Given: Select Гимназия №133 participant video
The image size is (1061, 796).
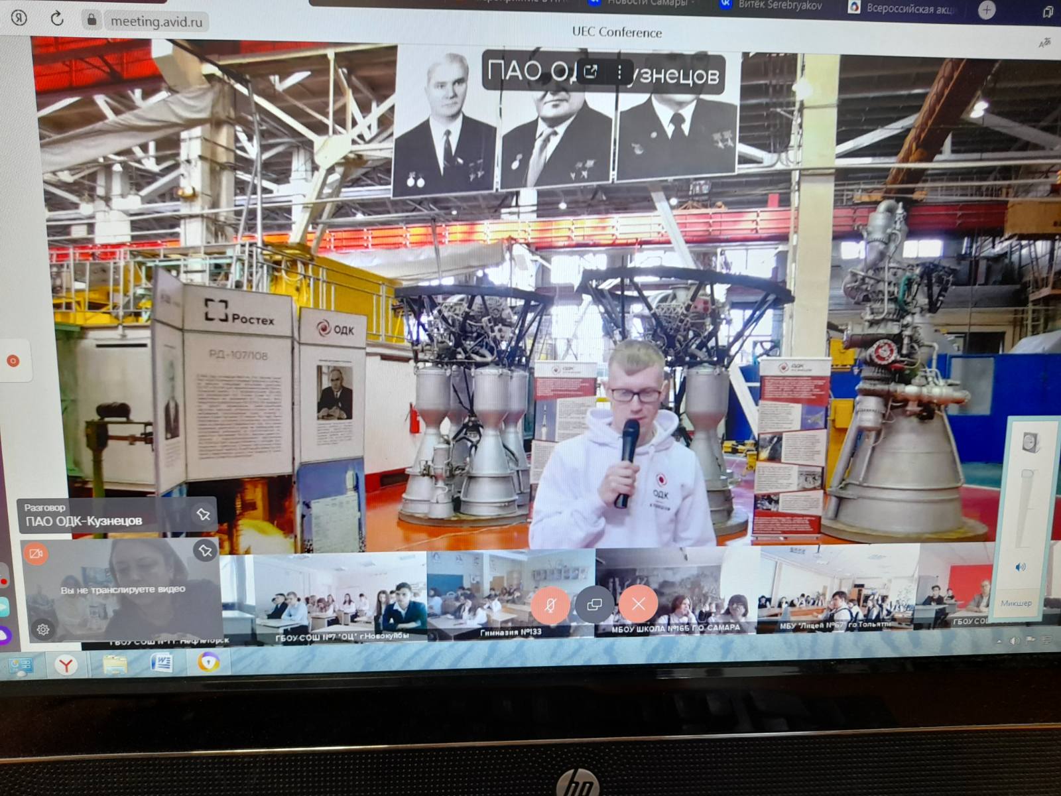Looking at the screenshot, I should click(511, 596).
